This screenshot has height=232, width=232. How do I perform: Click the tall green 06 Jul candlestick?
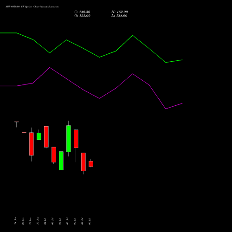(x=69, y=139)
